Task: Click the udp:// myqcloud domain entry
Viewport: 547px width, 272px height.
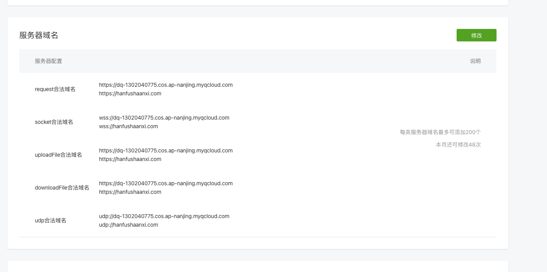Action: coord(164,216)
